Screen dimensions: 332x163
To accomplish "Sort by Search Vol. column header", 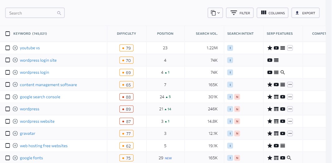I will click(x=207, y=33).
